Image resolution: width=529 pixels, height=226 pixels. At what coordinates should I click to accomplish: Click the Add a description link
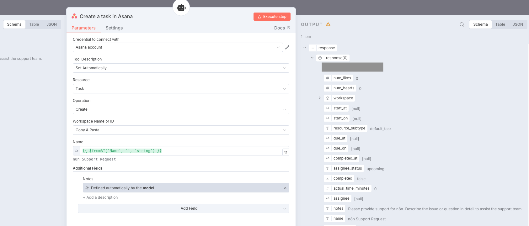point(100,197)
